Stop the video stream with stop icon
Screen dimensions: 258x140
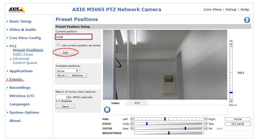click(x=107, y=109)
